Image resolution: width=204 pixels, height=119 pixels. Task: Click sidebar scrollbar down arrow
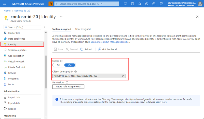[x=46, y=117]
